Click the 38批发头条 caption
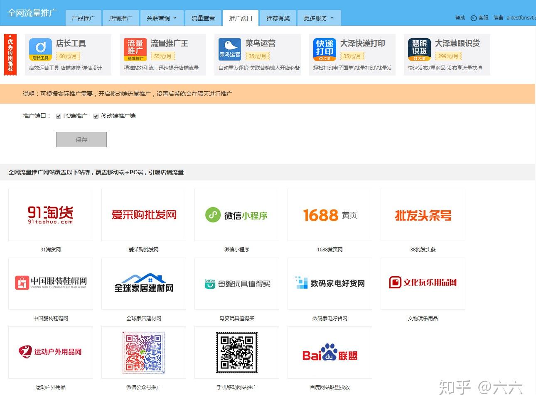The width and height of the screenshot is (536, 409). pyautogui.click(x=423, y=250)
